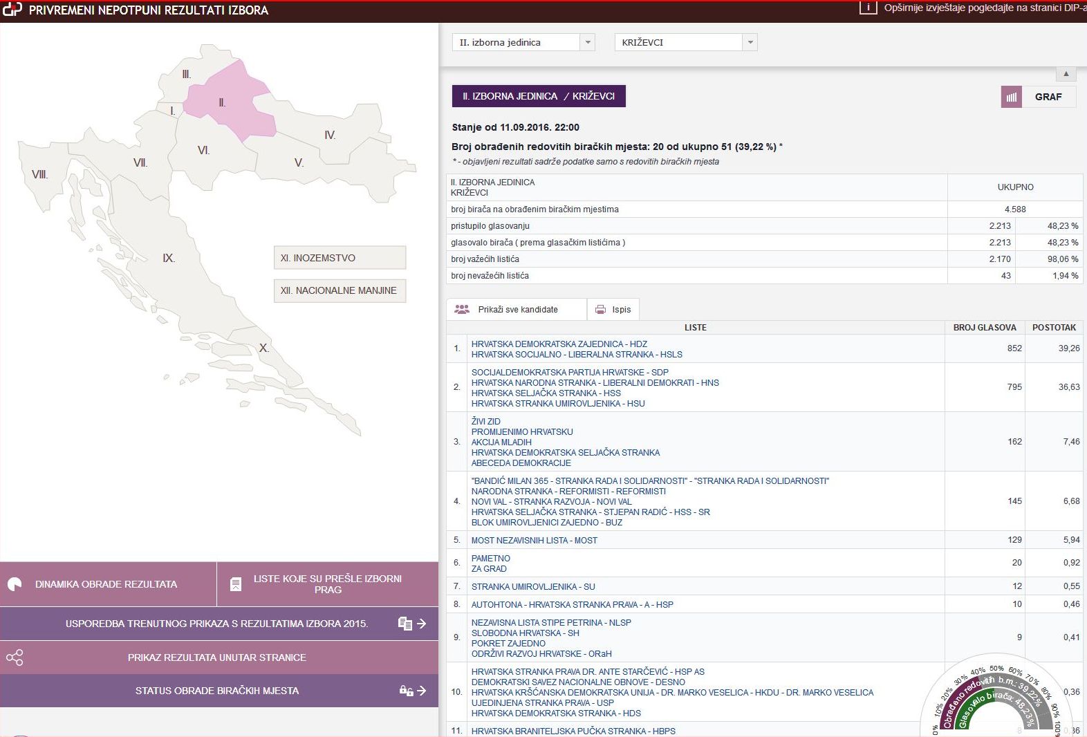This screenshot has width=1087, height=737.
Task: Click the XI. INOZEMSTVO button
Action: (340, 258)
